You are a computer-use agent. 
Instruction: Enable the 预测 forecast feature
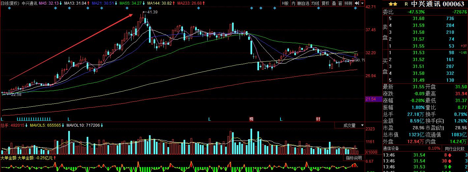(348, 3)
